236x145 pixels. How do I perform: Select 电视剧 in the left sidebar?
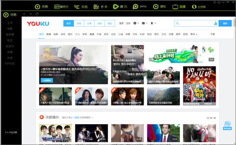pyautogui.click(x=10, y=34)
